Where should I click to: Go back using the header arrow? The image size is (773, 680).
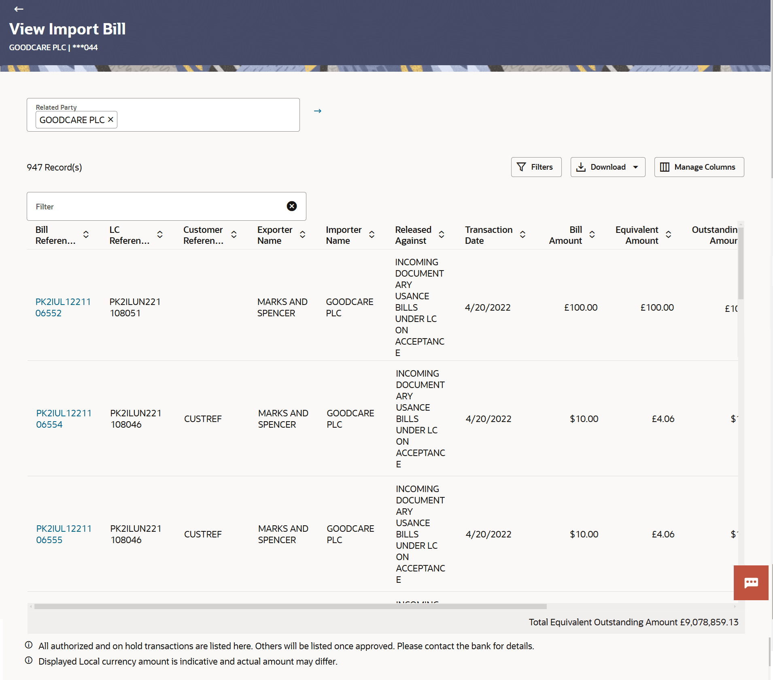(19, 9)
